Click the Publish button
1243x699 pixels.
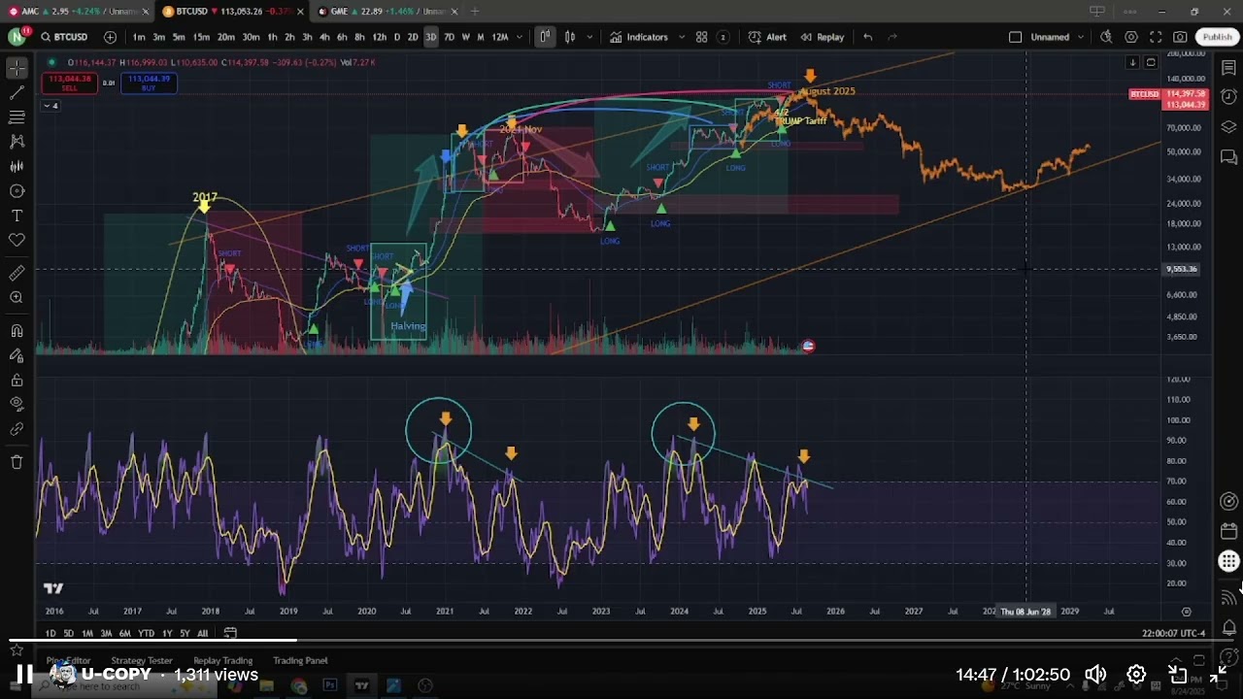1217,37
